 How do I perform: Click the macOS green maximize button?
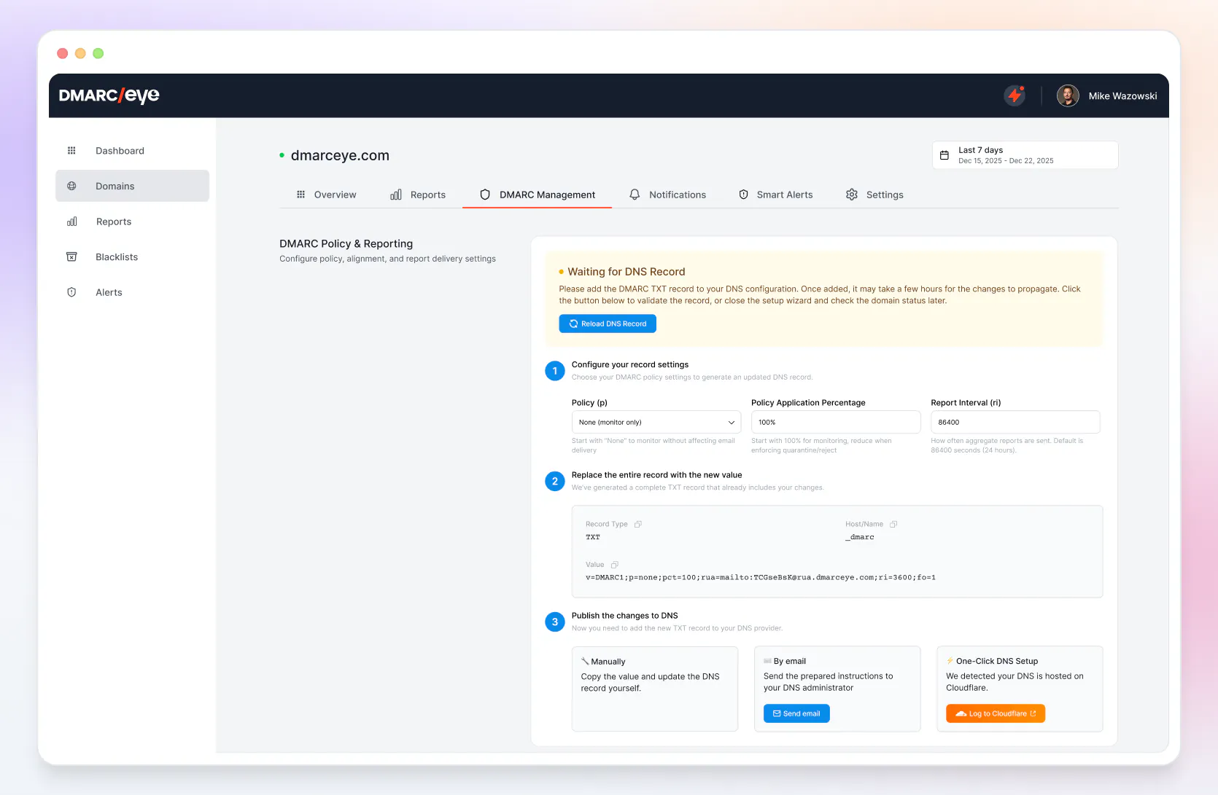(98, 53)
